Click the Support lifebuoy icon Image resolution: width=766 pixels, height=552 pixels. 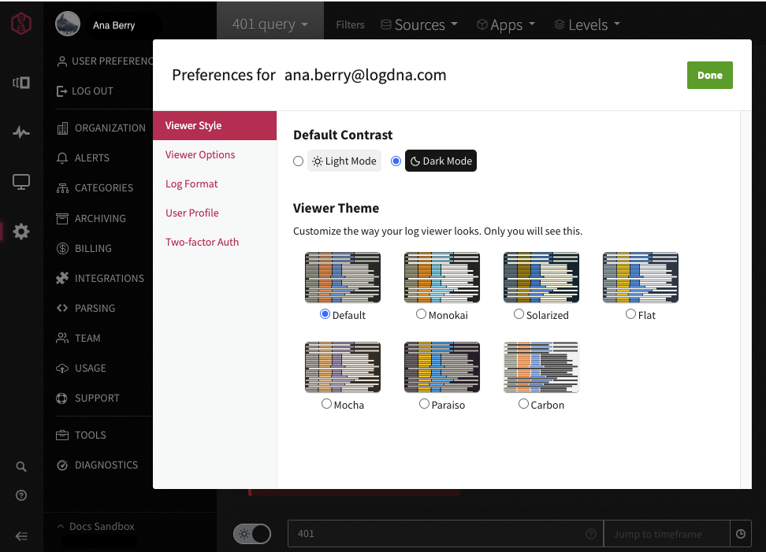(61, 398)
